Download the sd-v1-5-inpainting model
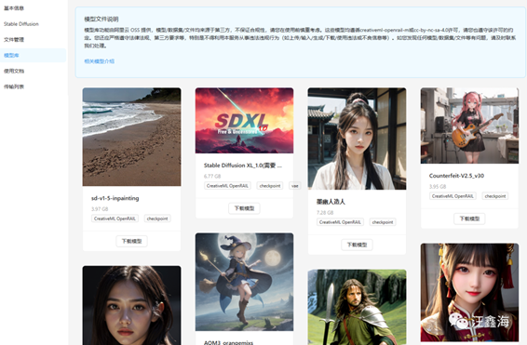 tap(132, 241)
